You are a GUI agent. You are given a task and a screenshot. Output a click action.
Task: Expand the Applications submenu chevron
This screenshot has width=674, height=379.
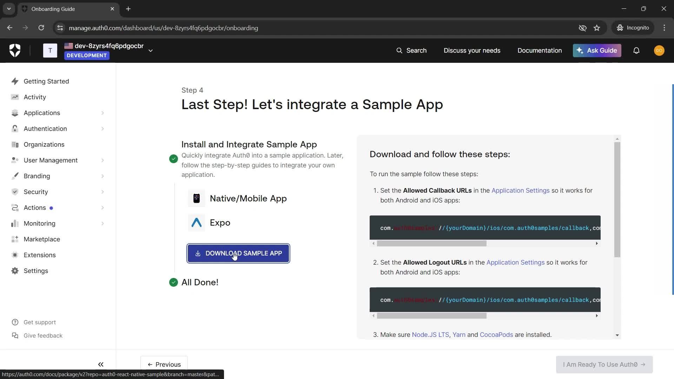103,113
